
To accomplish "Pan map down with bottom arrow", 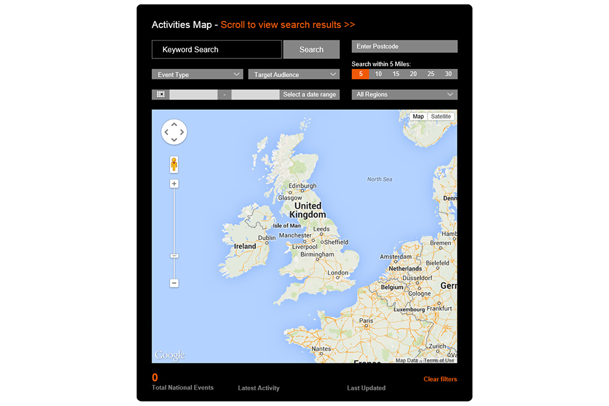I will pos(174,140).
